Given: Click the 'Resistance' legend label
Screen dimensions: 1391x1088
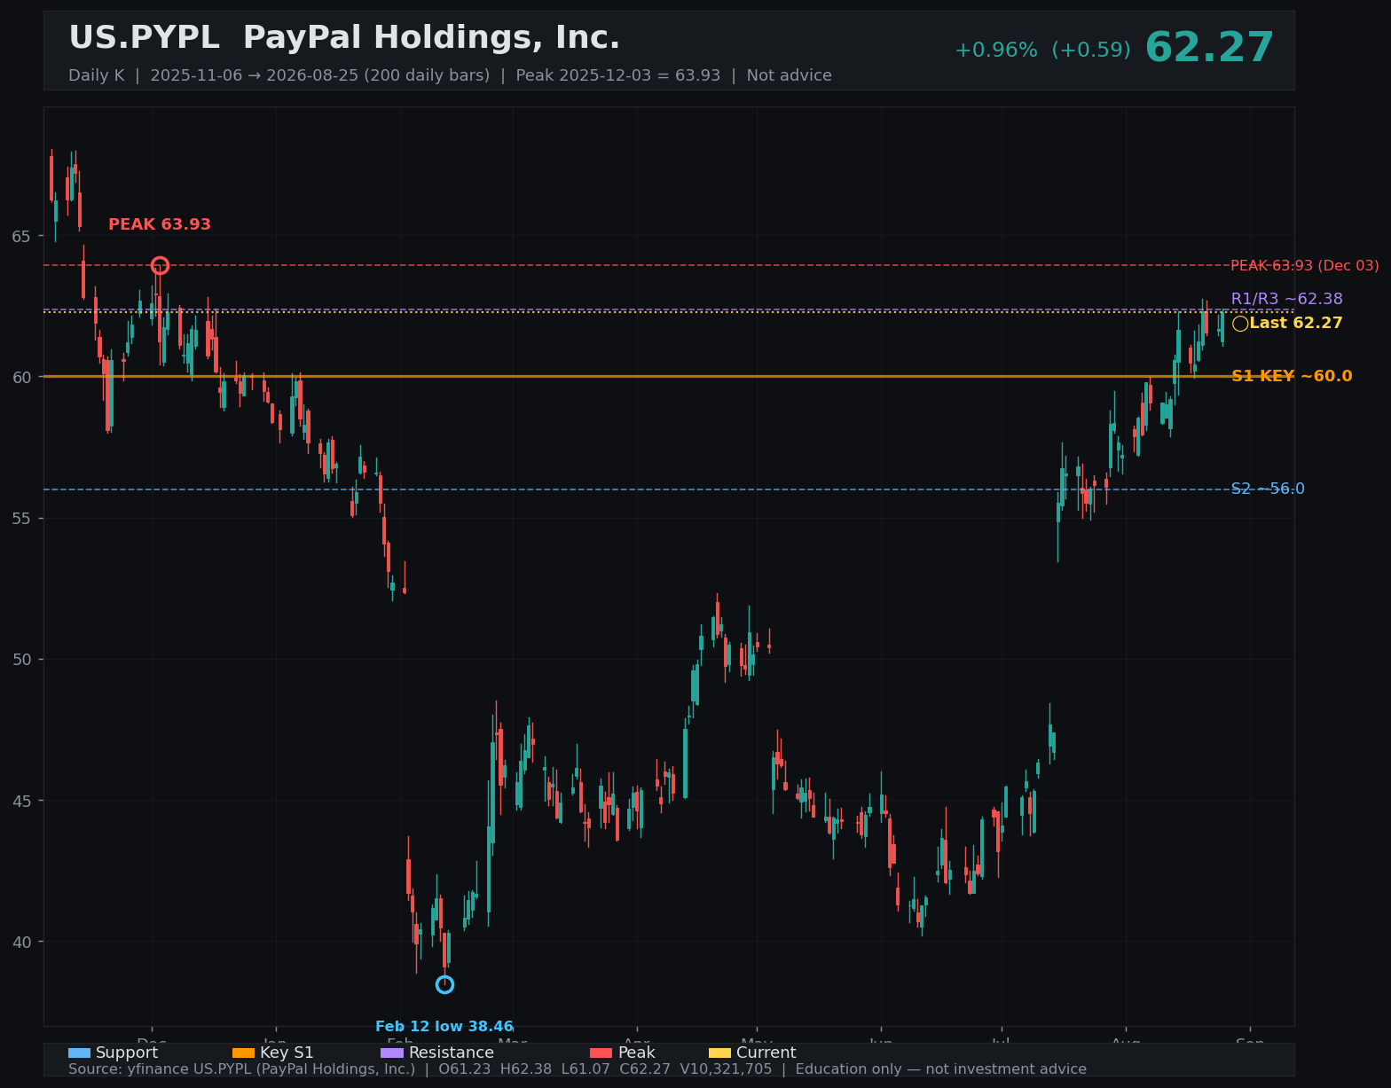Looking at the screenshot, I should click(452, 1053).
